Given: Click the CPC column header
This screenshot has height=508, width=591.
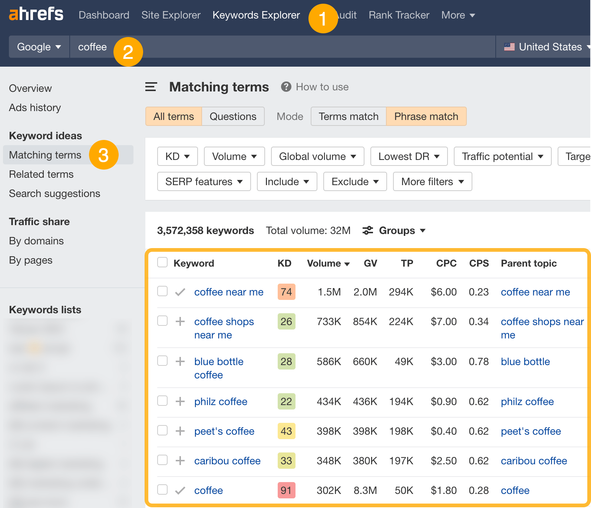Looking at the screenshot, I should (x=446, y=263).
